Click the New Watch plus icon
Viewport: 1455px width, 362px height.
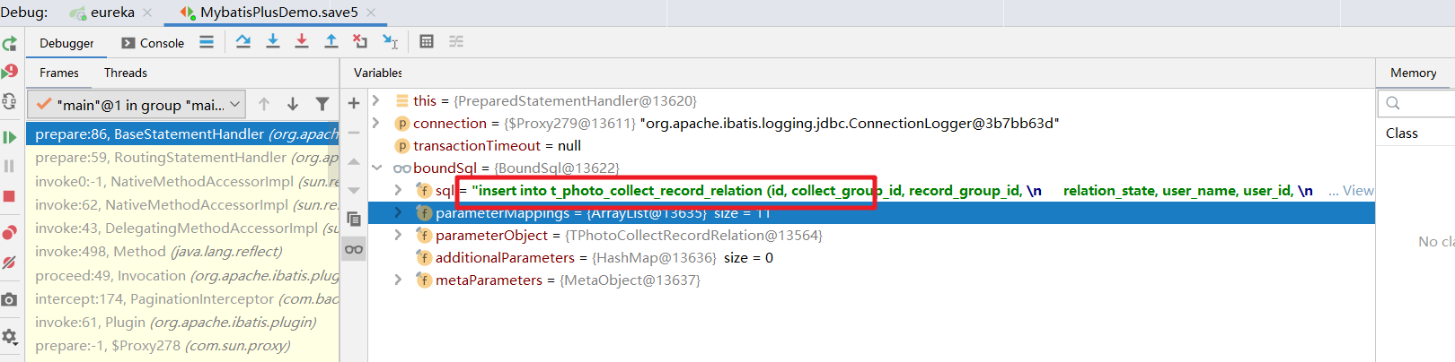[354, 103]
